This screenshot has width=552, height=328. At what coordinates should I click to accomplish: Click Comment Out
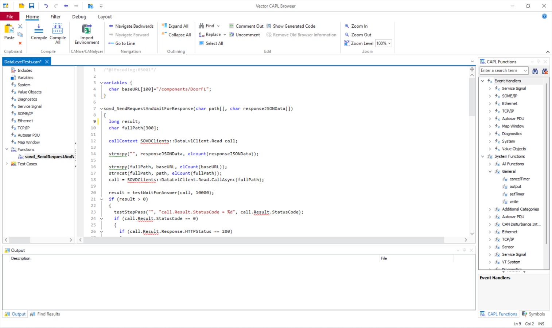pos(246,26)
